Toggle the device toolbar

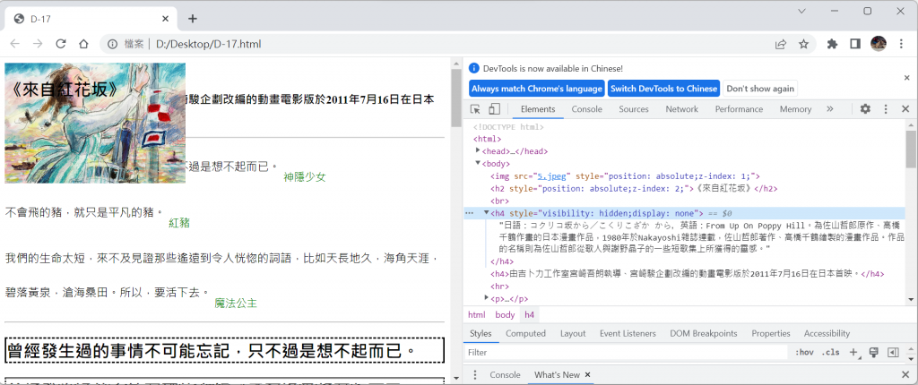coord(494,109)
